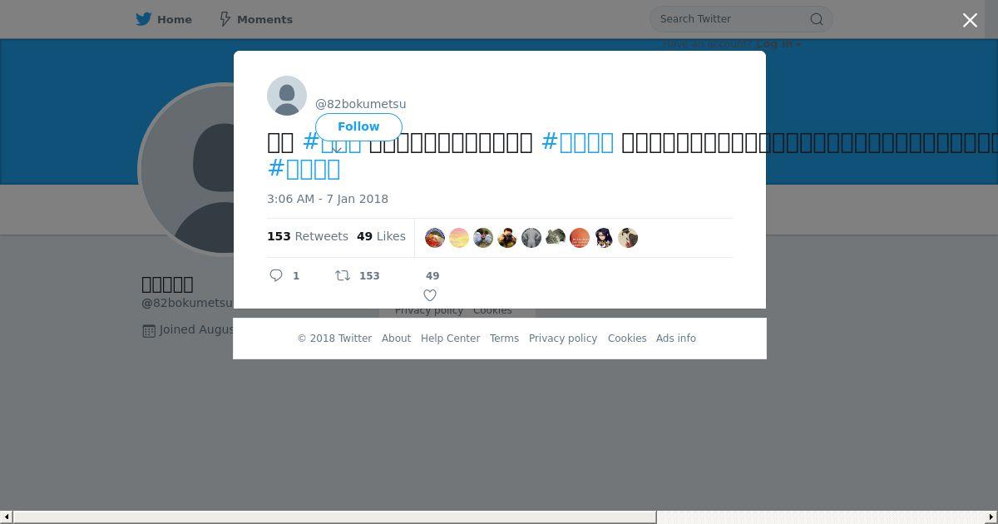Click the 3:06 AM - 7 Jan 2018 timestamp

pyautogui.click(x=328, y=199)
